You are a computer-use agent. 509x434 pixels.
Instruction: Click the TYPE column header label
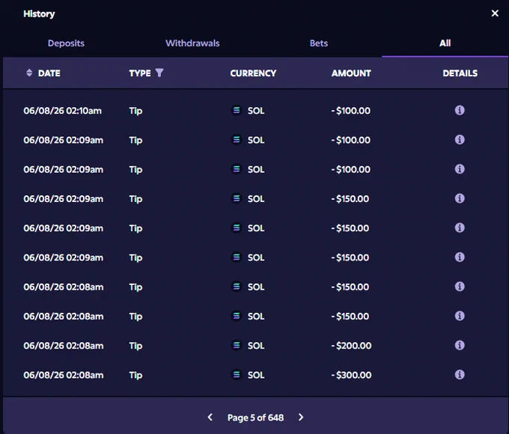coord(140,73)
